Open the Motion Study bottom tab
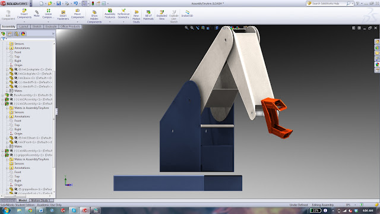This screenshot has width=380, height=214. pos(40,200)
